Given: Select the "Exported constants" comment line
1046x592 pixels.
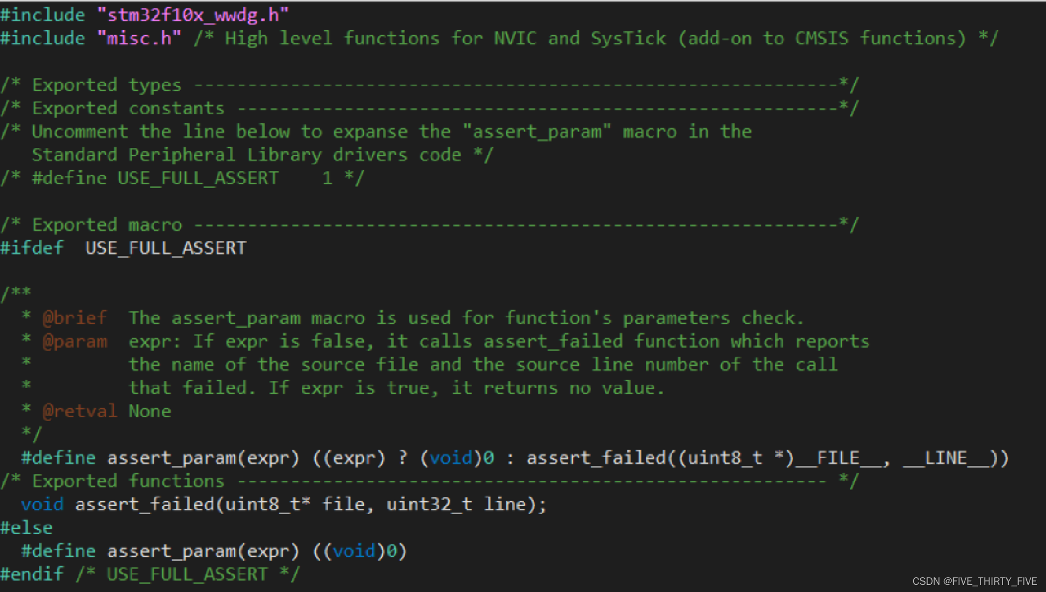Looking at the screenshot, I should 429,108.
